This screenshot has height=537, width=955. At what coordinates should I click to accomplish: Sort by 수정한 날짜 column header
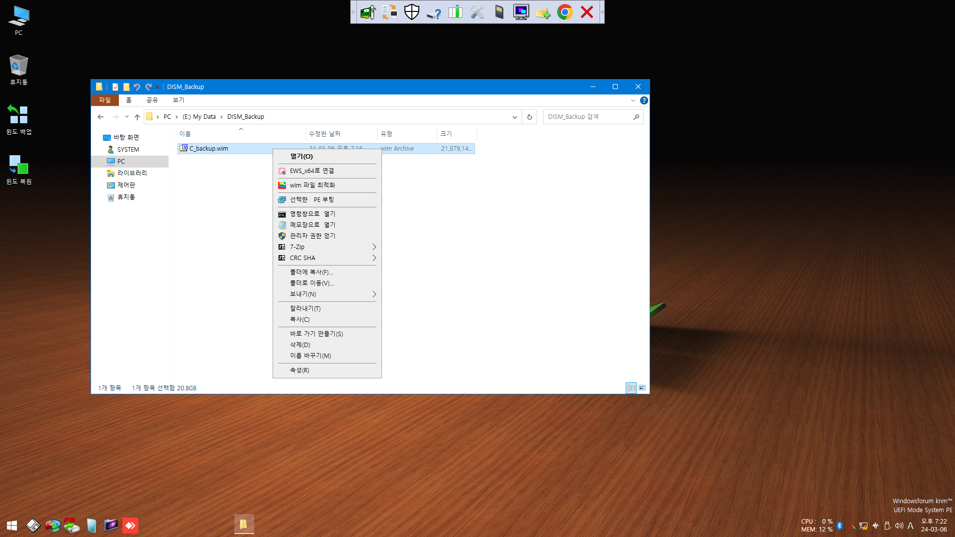point(341,134)
